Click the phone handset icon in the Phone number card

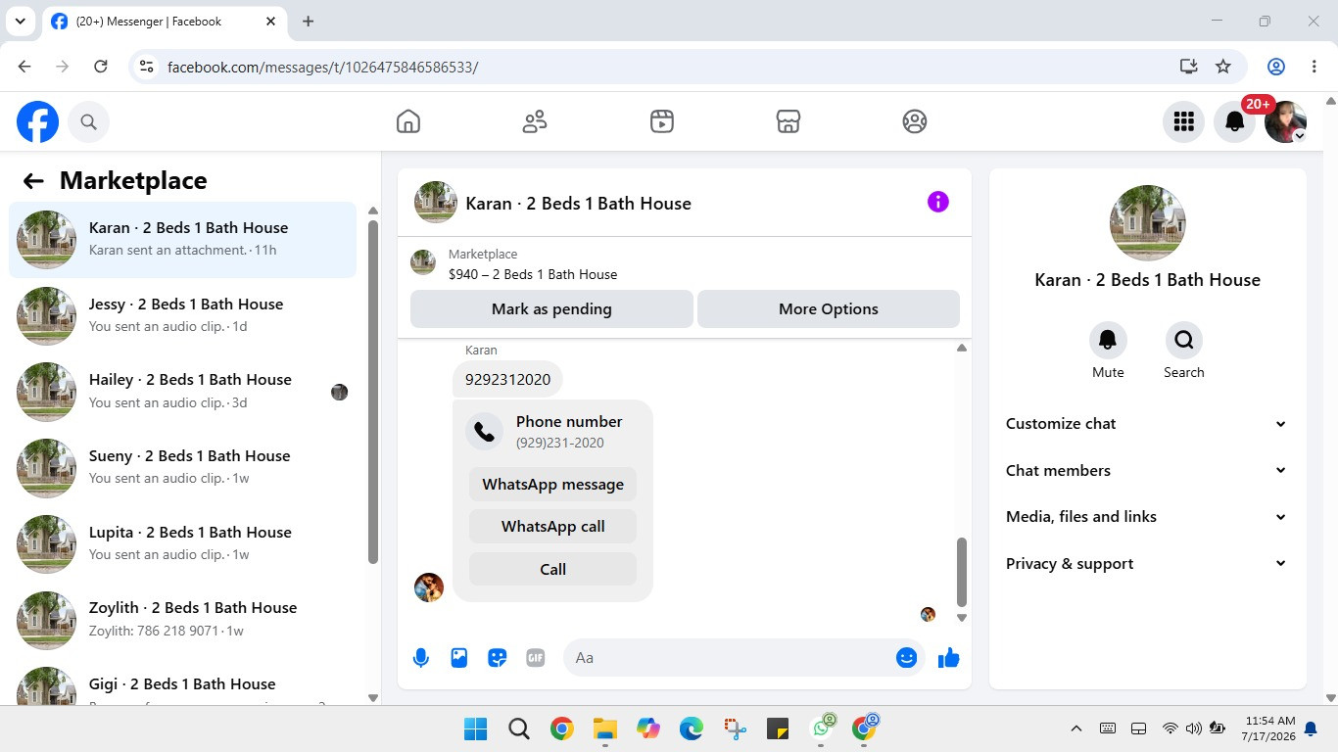(485, 432)
